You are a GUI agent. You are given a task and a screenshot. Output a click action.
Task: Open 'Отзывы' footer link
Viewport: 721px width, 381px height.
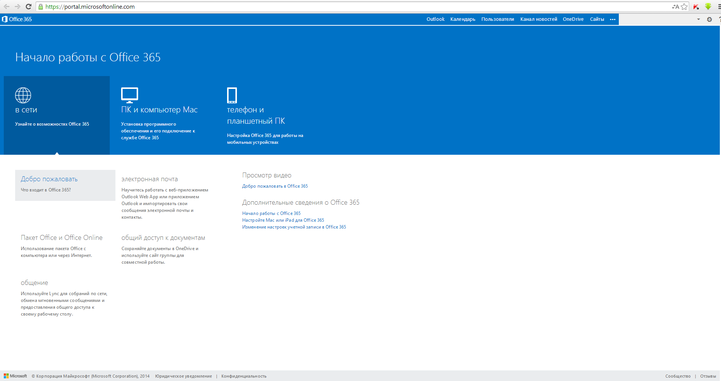[x=708, y=376]
